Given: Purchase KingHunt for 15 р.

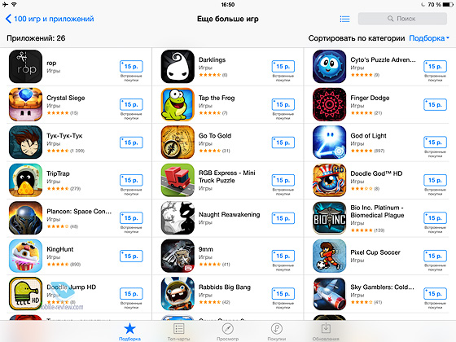Looking at the screenshot, I should coord(131,256).
